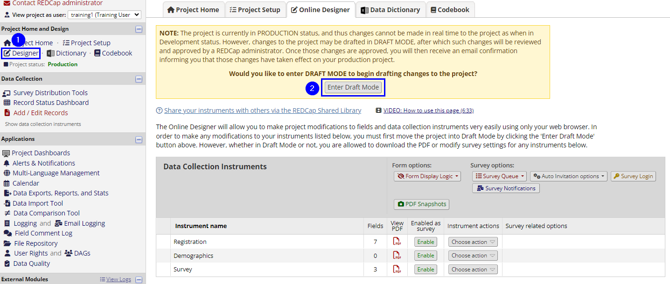Open the File Repository
The width and height of the screenshot is (670, 284).
click(36, 243)
